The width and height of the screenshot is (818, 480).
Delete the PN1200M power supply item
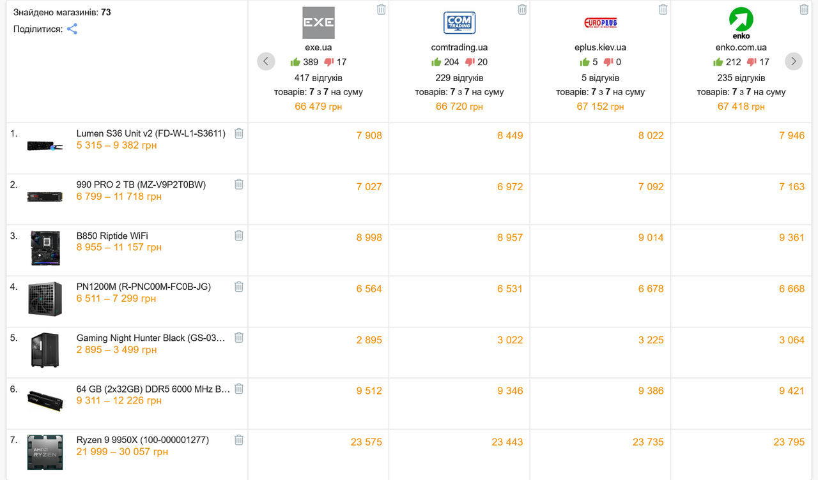pos(239,286)
